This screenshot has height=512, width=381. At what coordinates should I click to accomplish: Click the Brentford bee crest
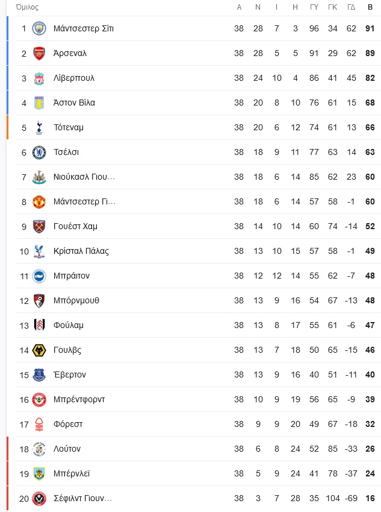click(39, 399)
